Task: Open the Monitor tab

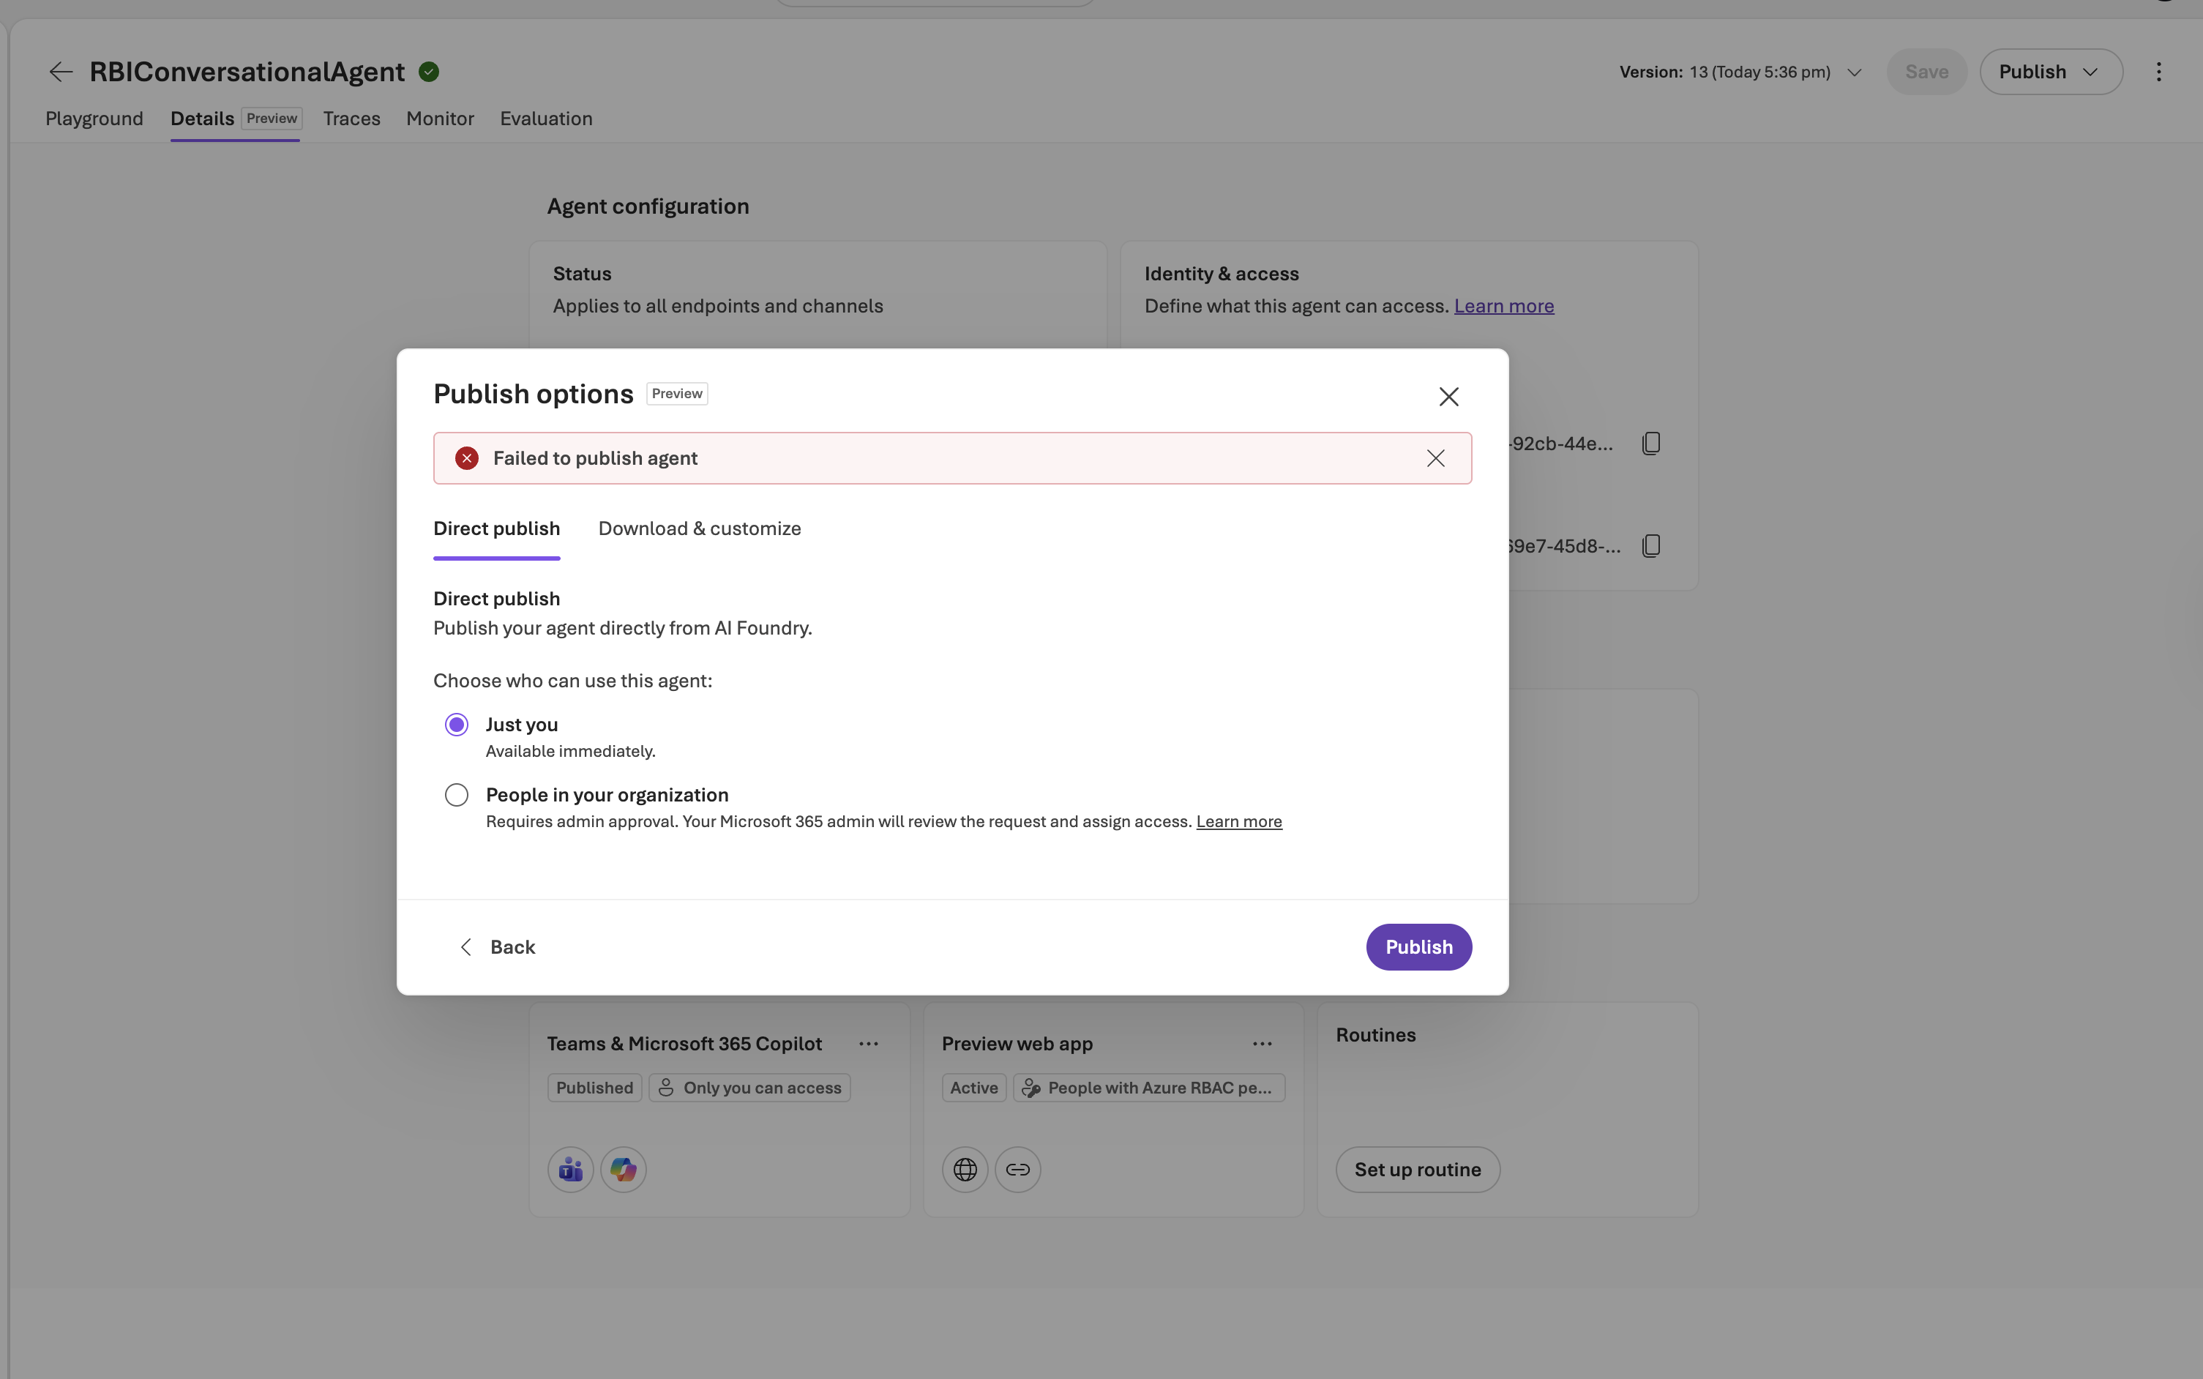Action: point(441,119)
